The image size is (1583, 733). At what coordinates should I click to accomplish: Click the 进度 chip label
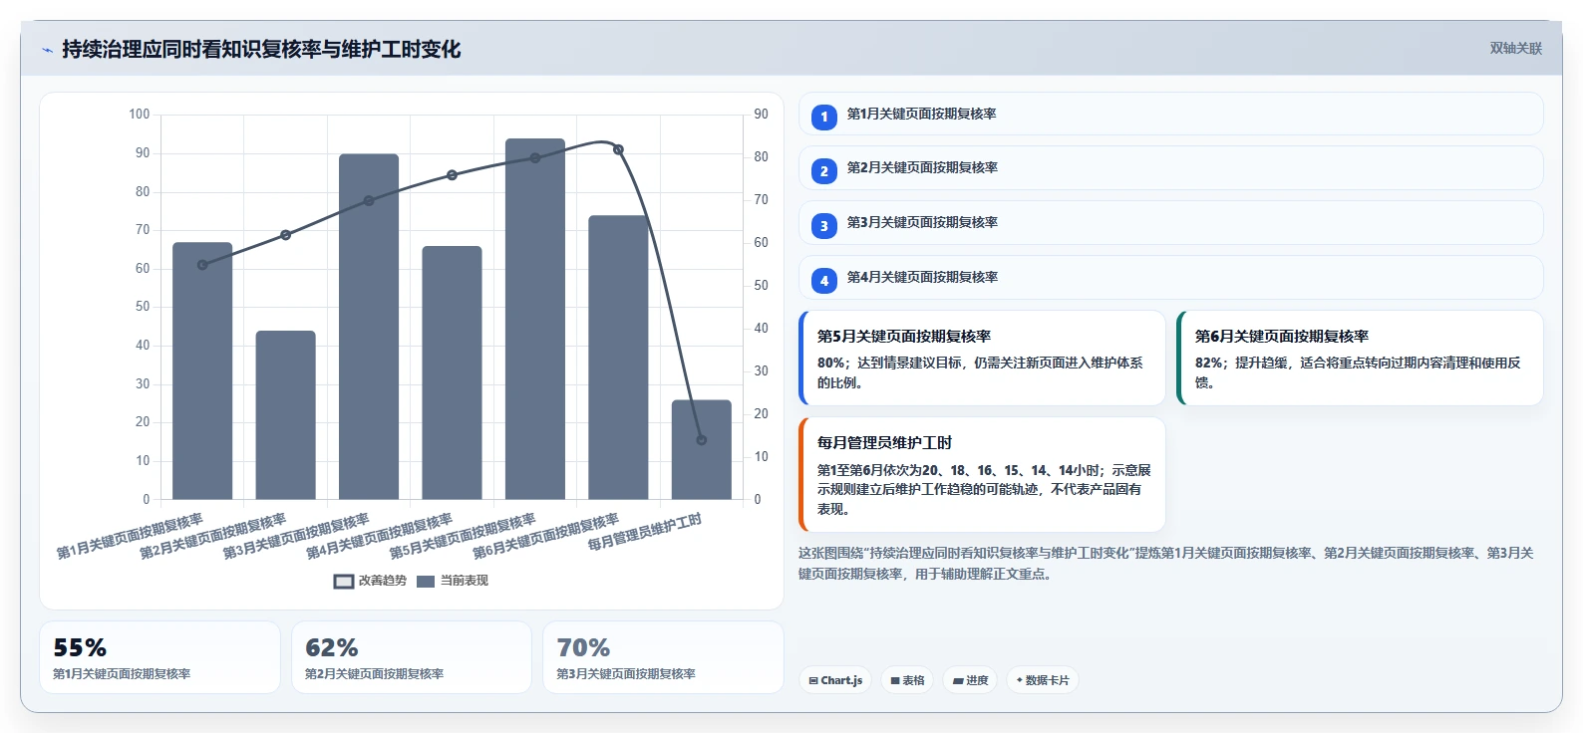point(977,681)
